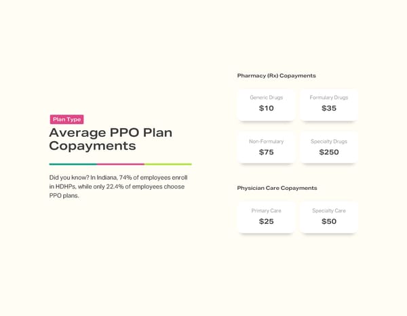This screenshot has height=316, width=407.
Task: Click the Physician Care Copayments heading
Action: [x=277, y=188]
